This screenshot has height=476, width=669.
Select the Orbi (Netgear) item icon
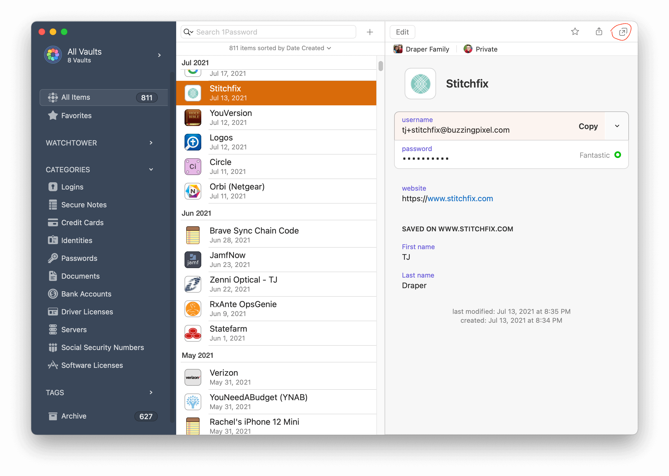tap(193, 191)
